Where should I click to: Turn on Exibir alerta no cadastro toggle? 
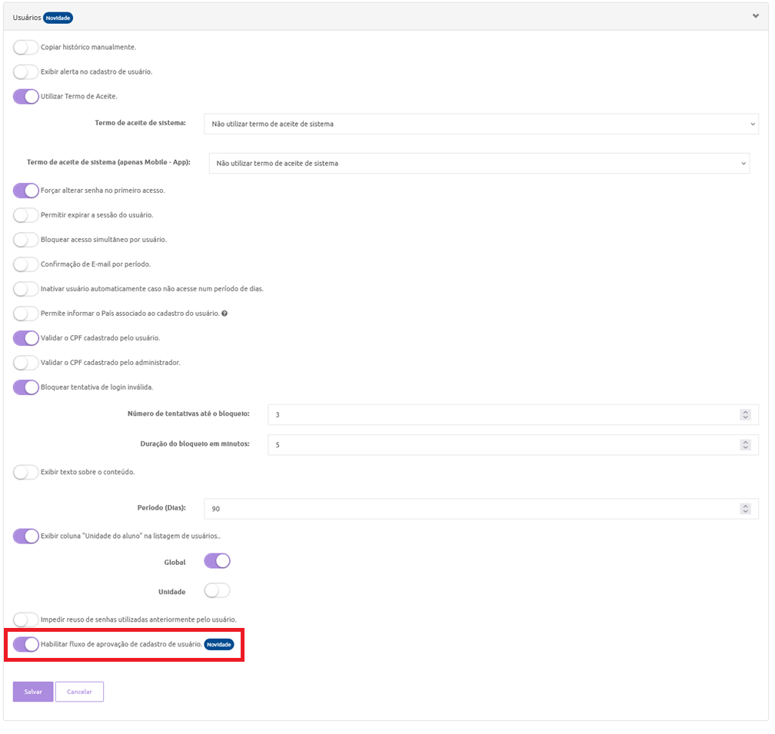point(26,72)
